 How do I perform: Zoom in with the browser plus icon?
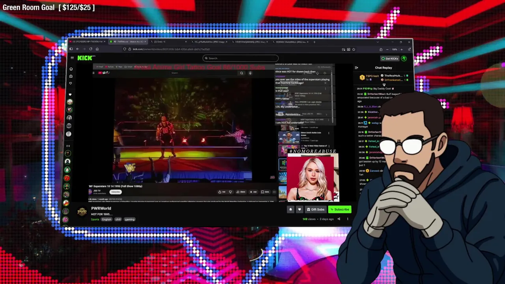point(402,49)
